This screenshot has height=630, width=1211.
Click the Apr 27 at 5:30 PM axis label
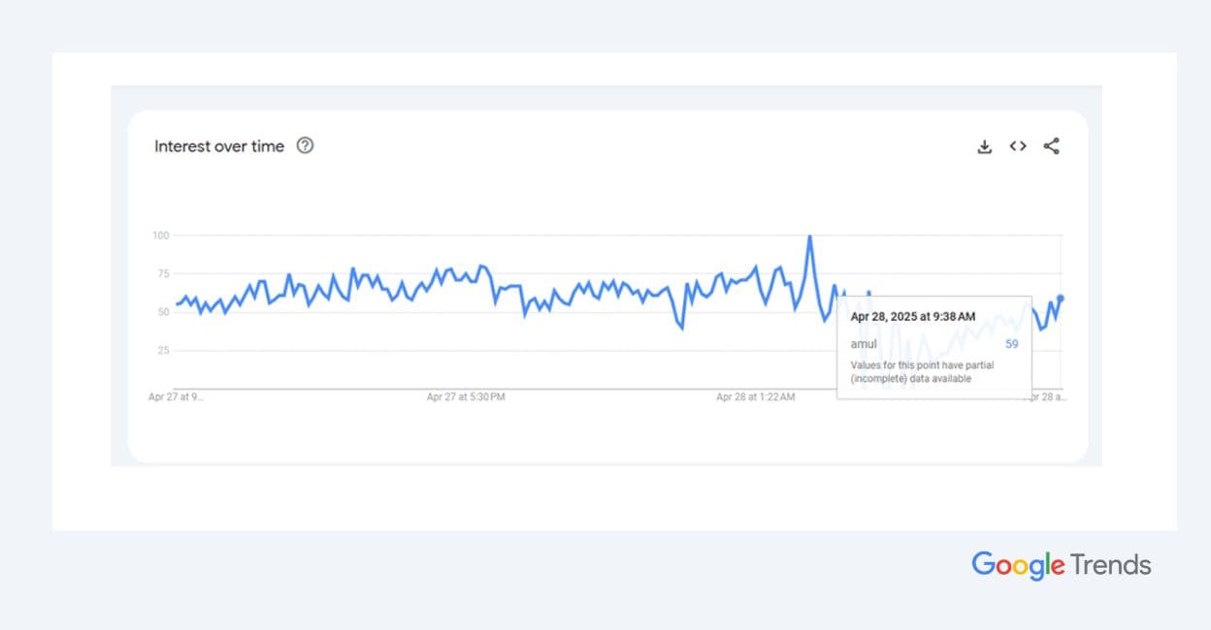pyautogui.click(x=466, y=397)
